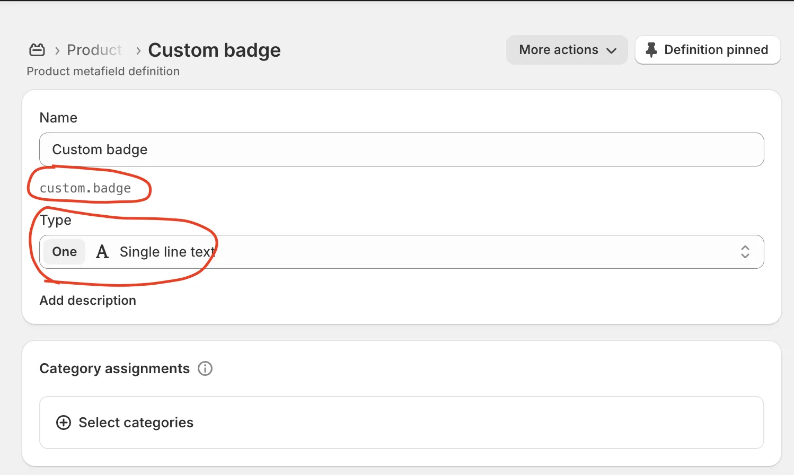Click the custom.badge namespace key text
Screen dimensions: 794x475
(85, 188)
